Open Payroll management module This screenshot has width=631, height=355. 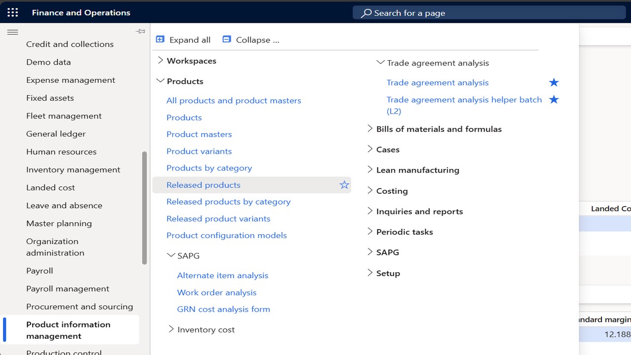pos(68,288)
